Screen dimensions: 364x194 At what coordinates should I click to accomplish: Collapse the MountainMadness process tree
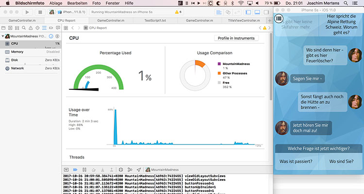pyautogui.click(x=3, y=36)
